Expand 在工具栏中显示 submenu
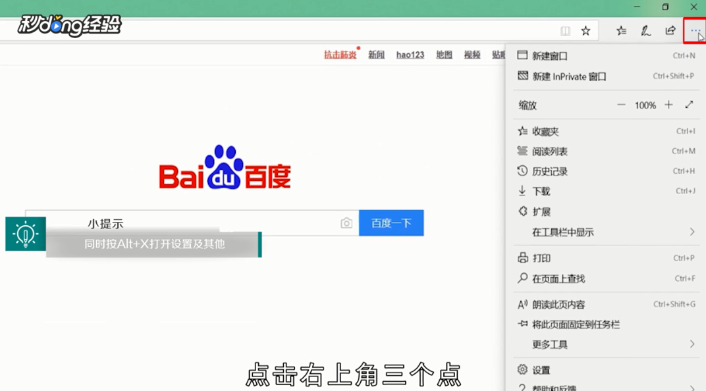This screenshot has height=391, width=706. point(606,232)
